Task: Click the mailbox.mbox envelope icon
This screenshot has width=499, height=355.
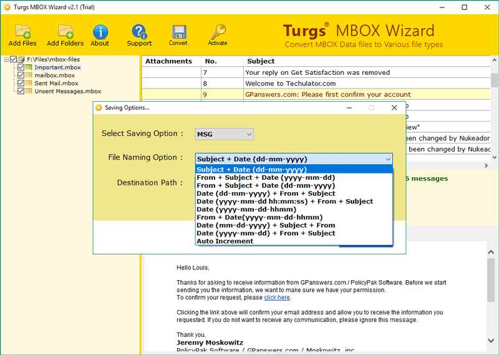Action: click(29, 75)
